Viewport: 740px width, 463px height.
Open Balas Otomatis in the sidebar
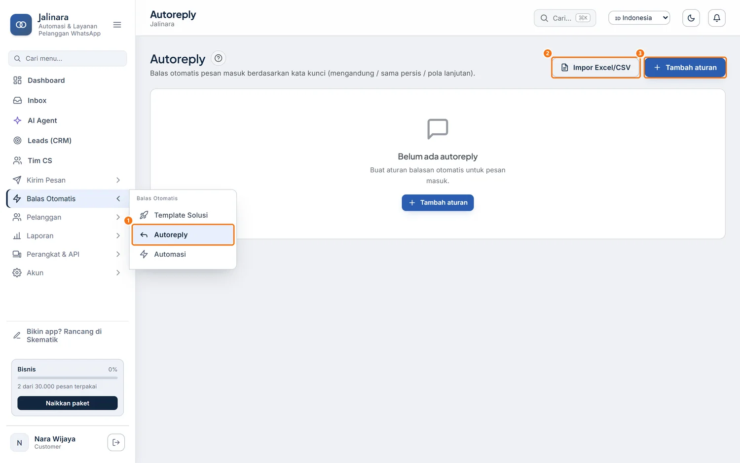(67, 199)
